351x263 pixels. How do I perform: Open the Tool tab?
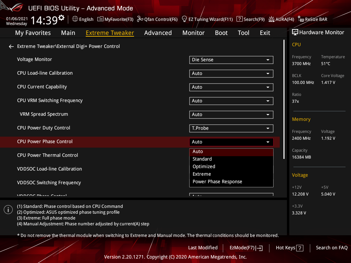pyautogui.click(x=243, y=33)
